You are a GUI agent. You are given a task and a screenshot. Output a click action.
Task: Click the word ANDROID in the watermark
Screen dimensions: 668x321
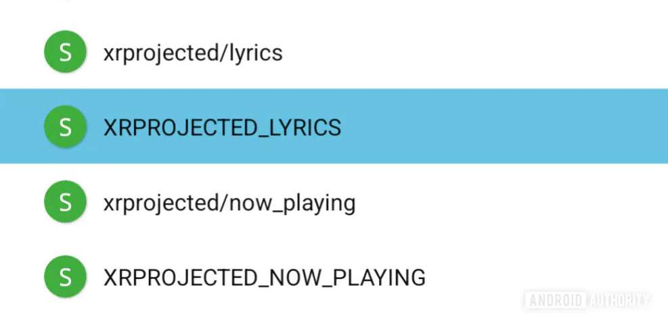click(x=554, y=299)
